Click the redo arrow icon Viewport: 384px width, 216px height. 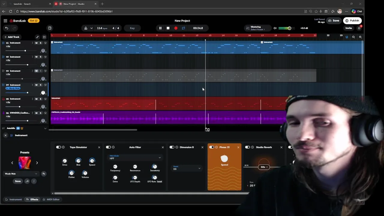(14, 28)
